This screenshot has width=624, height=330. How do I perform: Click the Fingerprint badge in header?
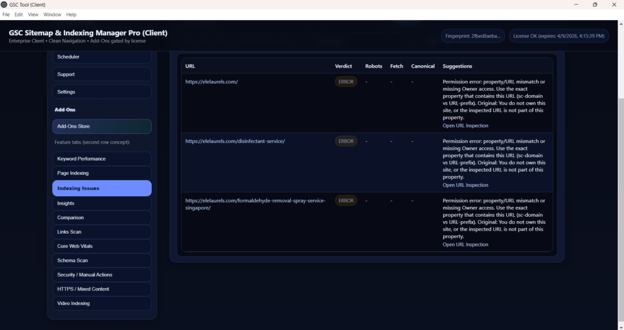[473, 36]
